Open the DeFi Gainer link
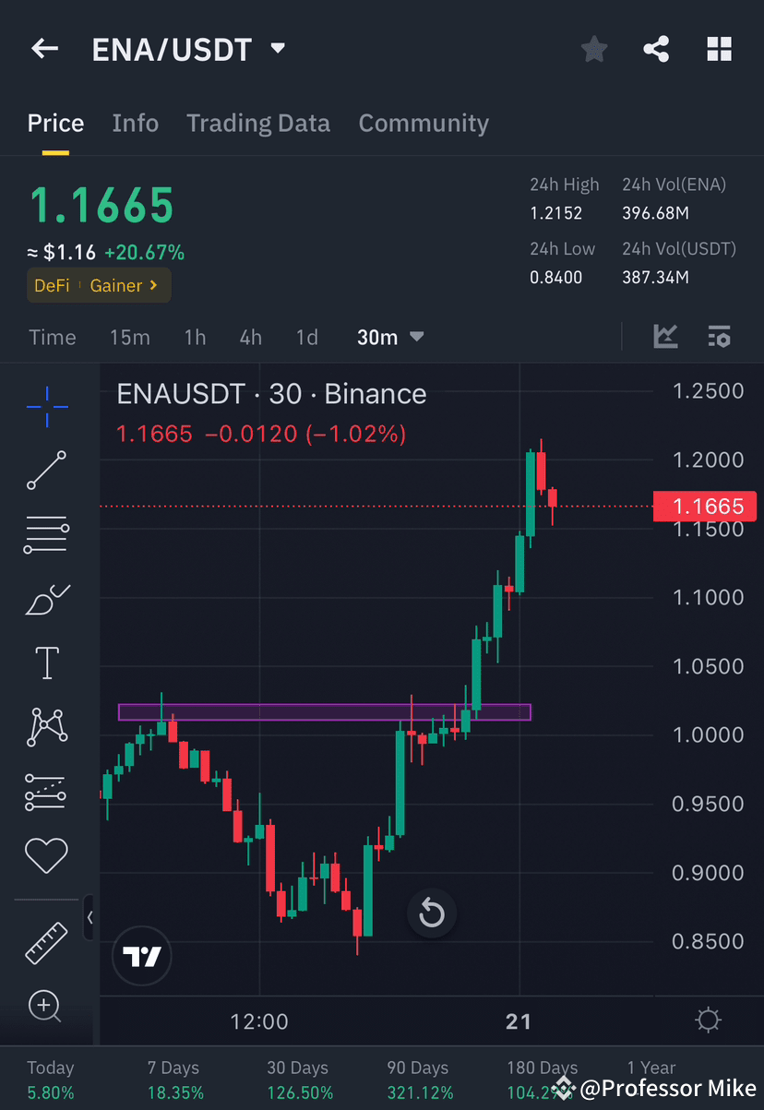The image size is (764, 1110). (x=98, y=285)
